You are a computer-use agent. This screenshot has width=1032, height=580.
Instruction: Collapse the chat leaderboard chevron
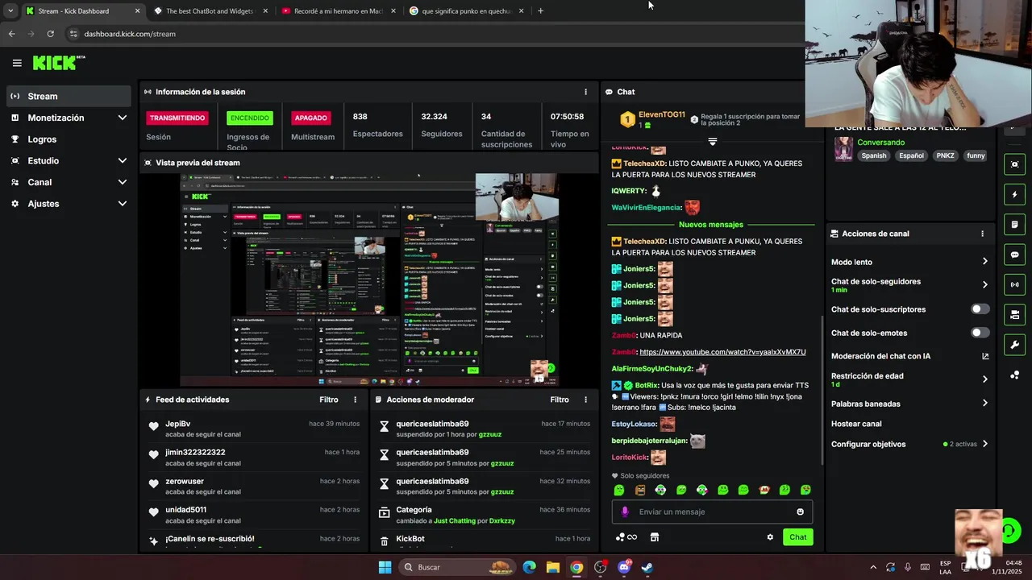[712, 142]
